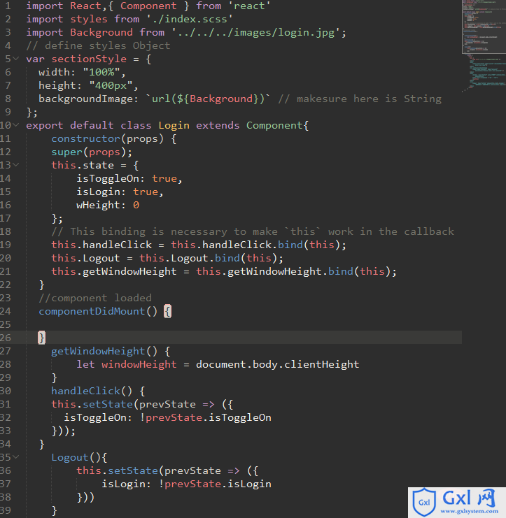Click line number 26 in the gutter

pyautogui.click(x=6, y=338)
